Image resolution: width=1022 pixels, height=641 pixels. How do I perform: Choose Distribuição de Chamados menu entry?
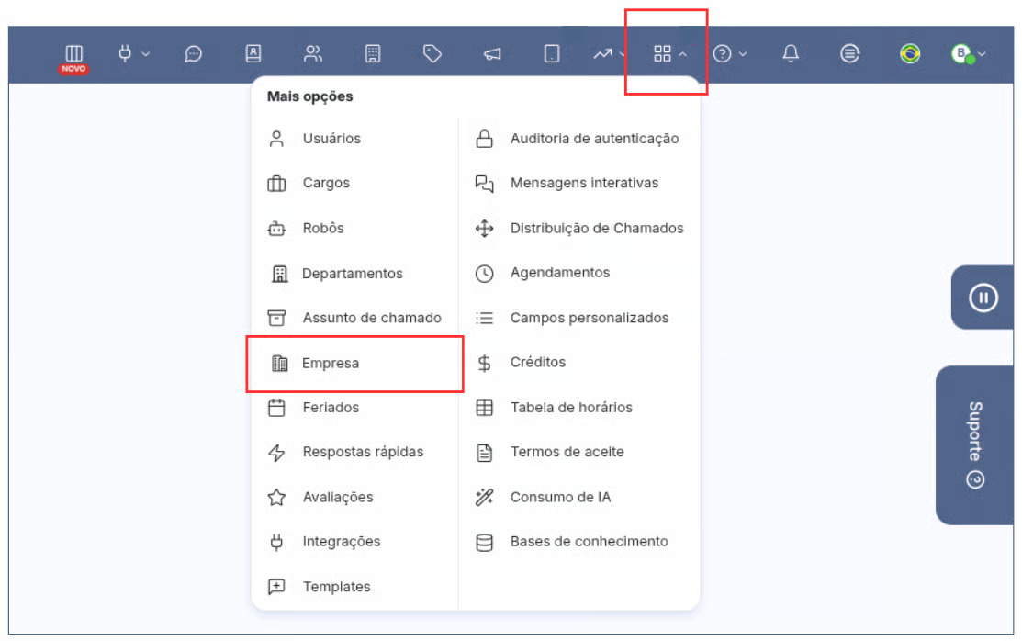click(596, 228)
